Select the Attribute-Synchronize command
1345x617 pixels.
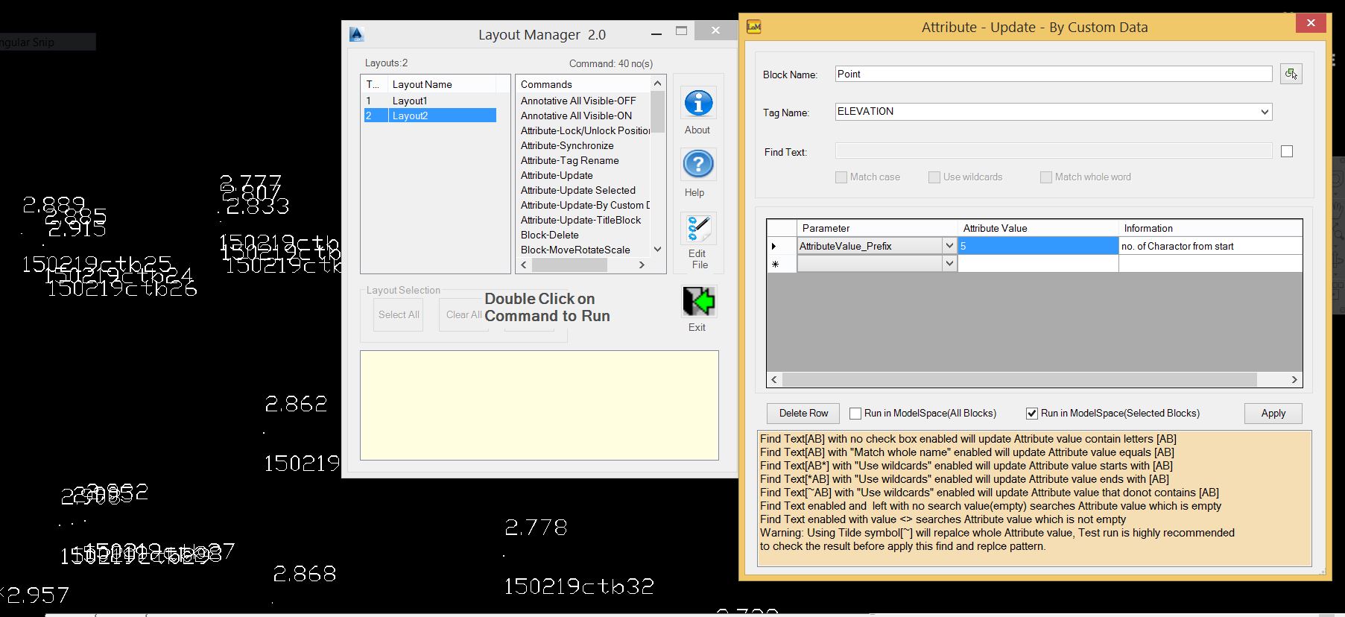coord(567,145)
